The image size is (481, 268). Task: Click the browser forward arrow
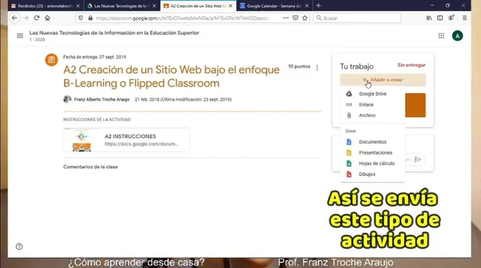[25, 18]
